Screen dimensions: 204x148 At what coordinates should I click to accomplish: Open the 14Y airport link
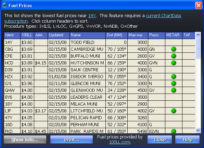tap(92, 16)
